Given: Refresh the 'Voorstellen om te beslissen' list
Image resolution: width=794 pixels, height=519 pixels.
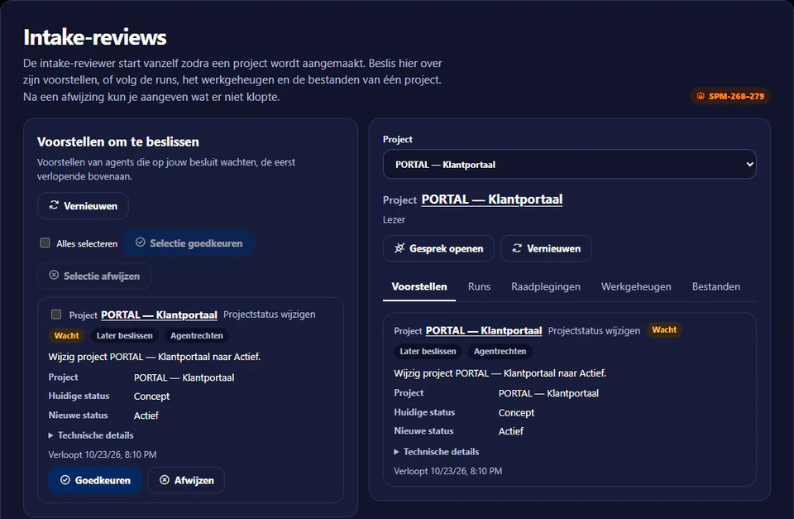Looking at the screenshot, I should (x=83, y=206).
